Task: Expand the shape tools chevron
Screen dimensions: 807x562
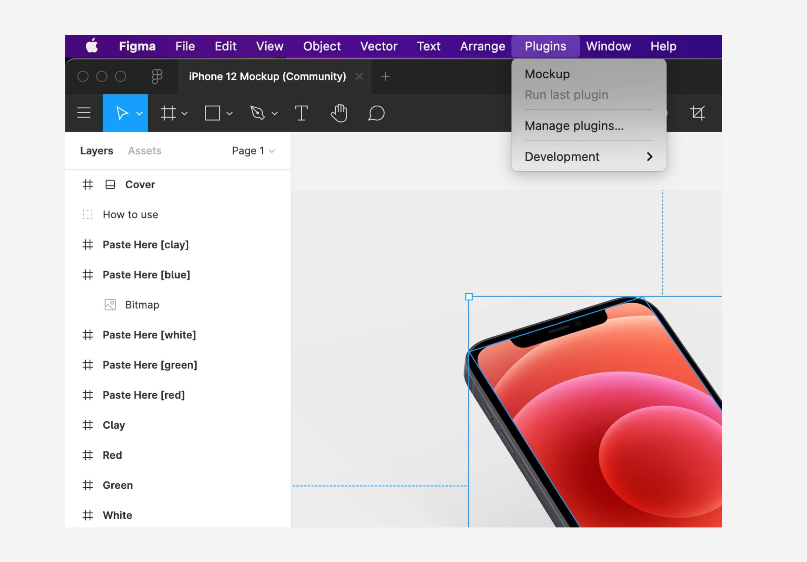Action: pos(230,114)
